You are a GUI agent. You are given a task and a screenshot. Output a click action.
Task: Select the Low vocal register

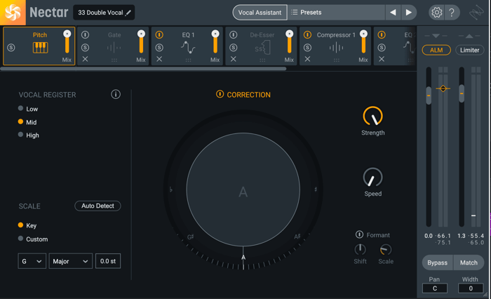20,109
